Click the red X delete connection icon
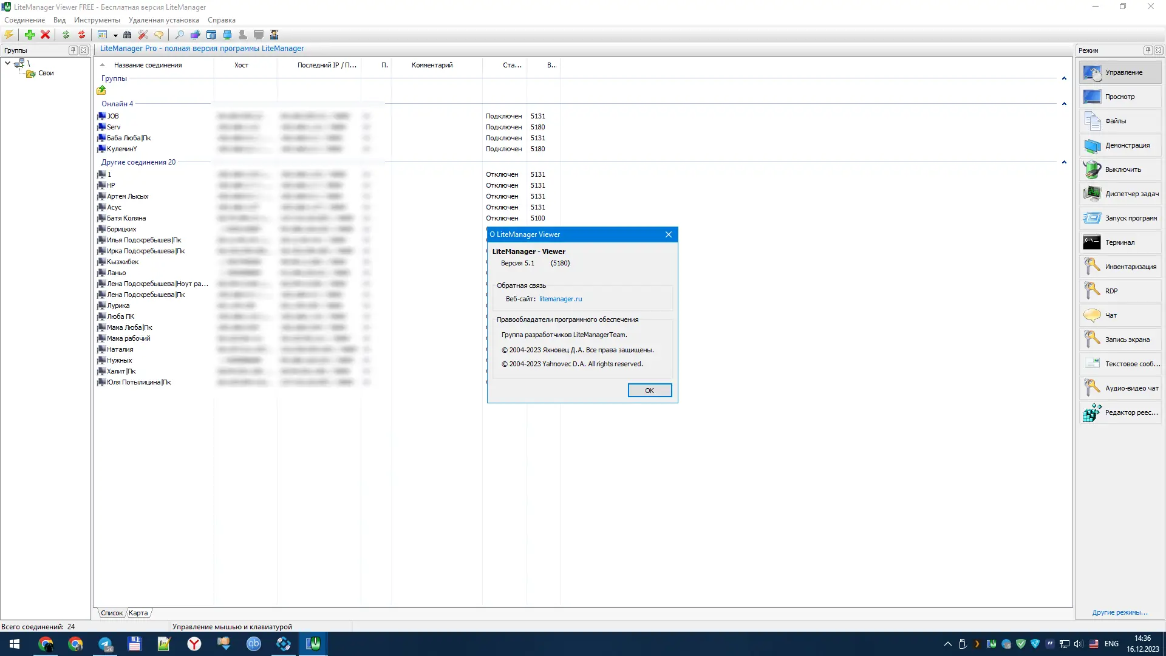Screen dimensions: 1166x656 pos(45,35)
